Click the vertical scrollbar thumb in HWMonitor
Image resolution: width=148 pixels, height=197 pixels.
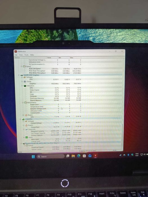click(122, 135)
